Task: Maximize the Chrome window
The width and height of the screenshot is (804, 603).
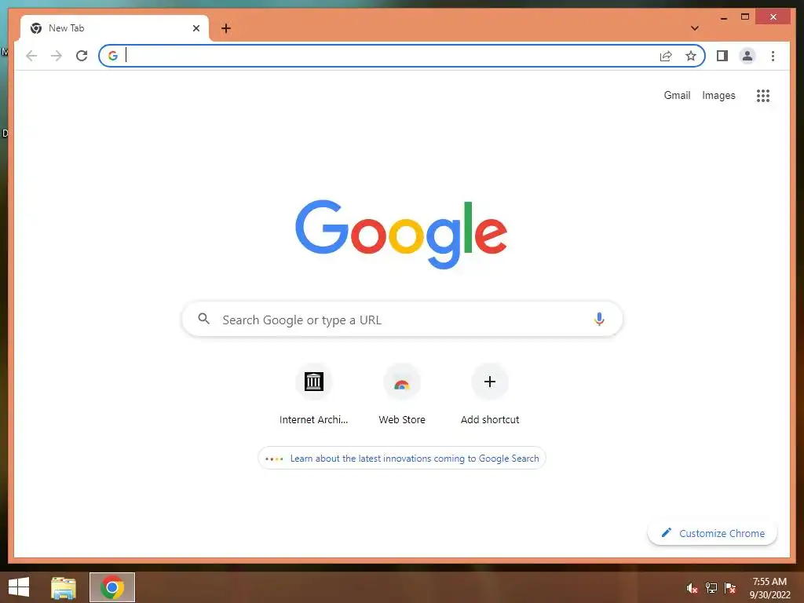Action: pyautogui.click(x=745, y=17)
